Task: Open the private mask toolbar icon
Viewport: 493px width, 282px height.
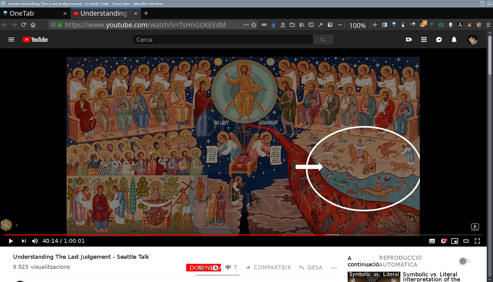Action: point(264,25)
